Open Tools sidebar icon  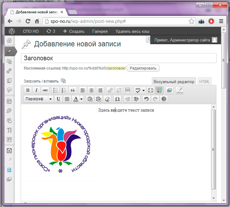point(9,130)
